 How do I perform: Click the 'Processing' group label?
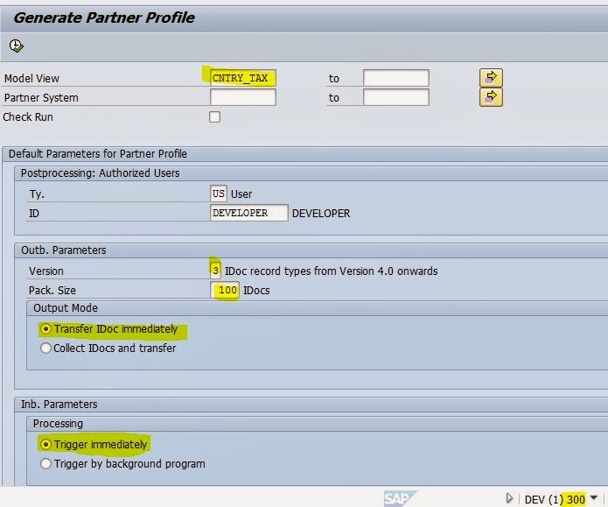coord(58,424)
